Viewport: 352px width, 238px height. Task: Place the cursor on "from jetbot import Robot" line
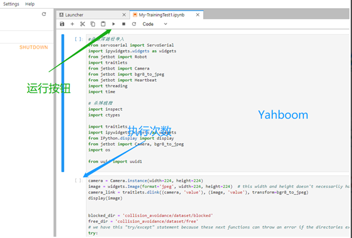[117, 57]
